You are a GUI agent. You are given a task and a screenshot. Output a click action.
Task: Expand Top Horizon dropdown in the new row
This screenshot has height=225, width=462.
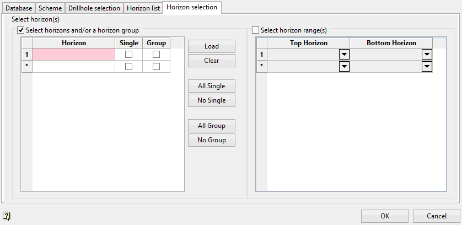344,66
